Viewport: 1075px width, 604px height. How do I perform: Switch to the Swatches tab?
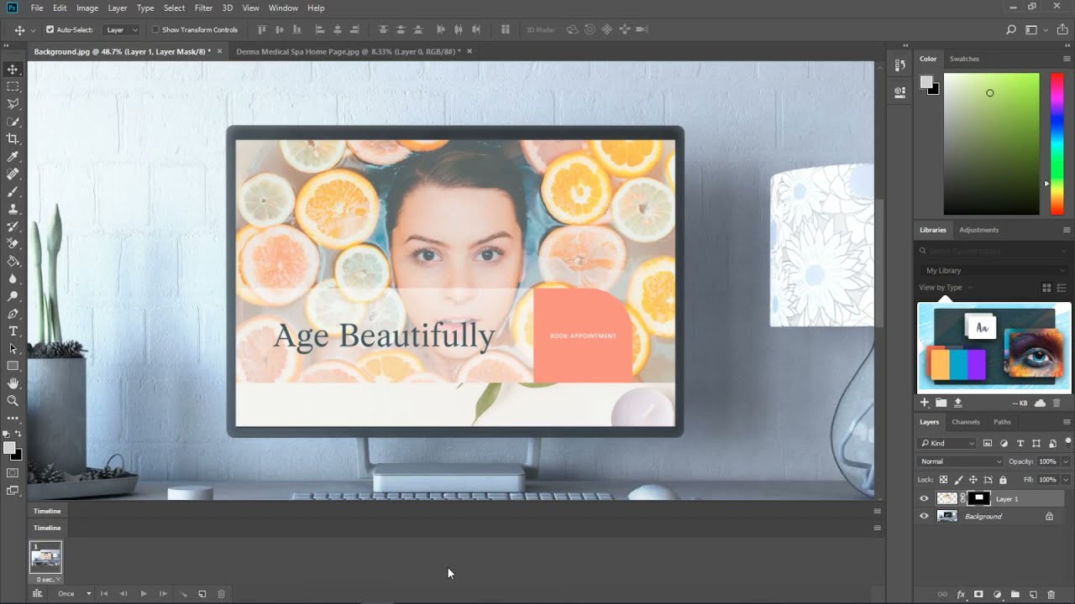click(x=964, y=59)
